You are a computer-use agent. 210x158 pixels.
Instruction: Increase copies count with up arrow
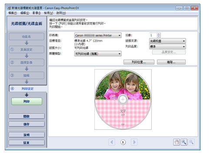[159, 34]
